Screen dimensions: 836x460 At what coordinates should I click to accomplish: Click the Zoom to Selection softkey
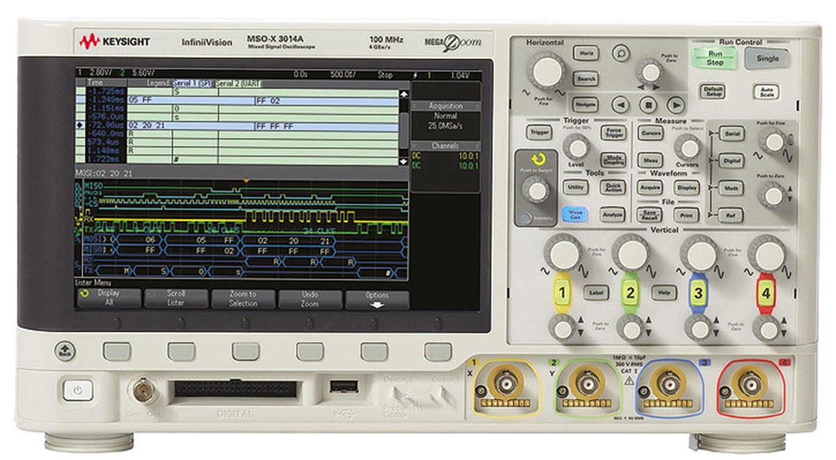coord(243,299)
